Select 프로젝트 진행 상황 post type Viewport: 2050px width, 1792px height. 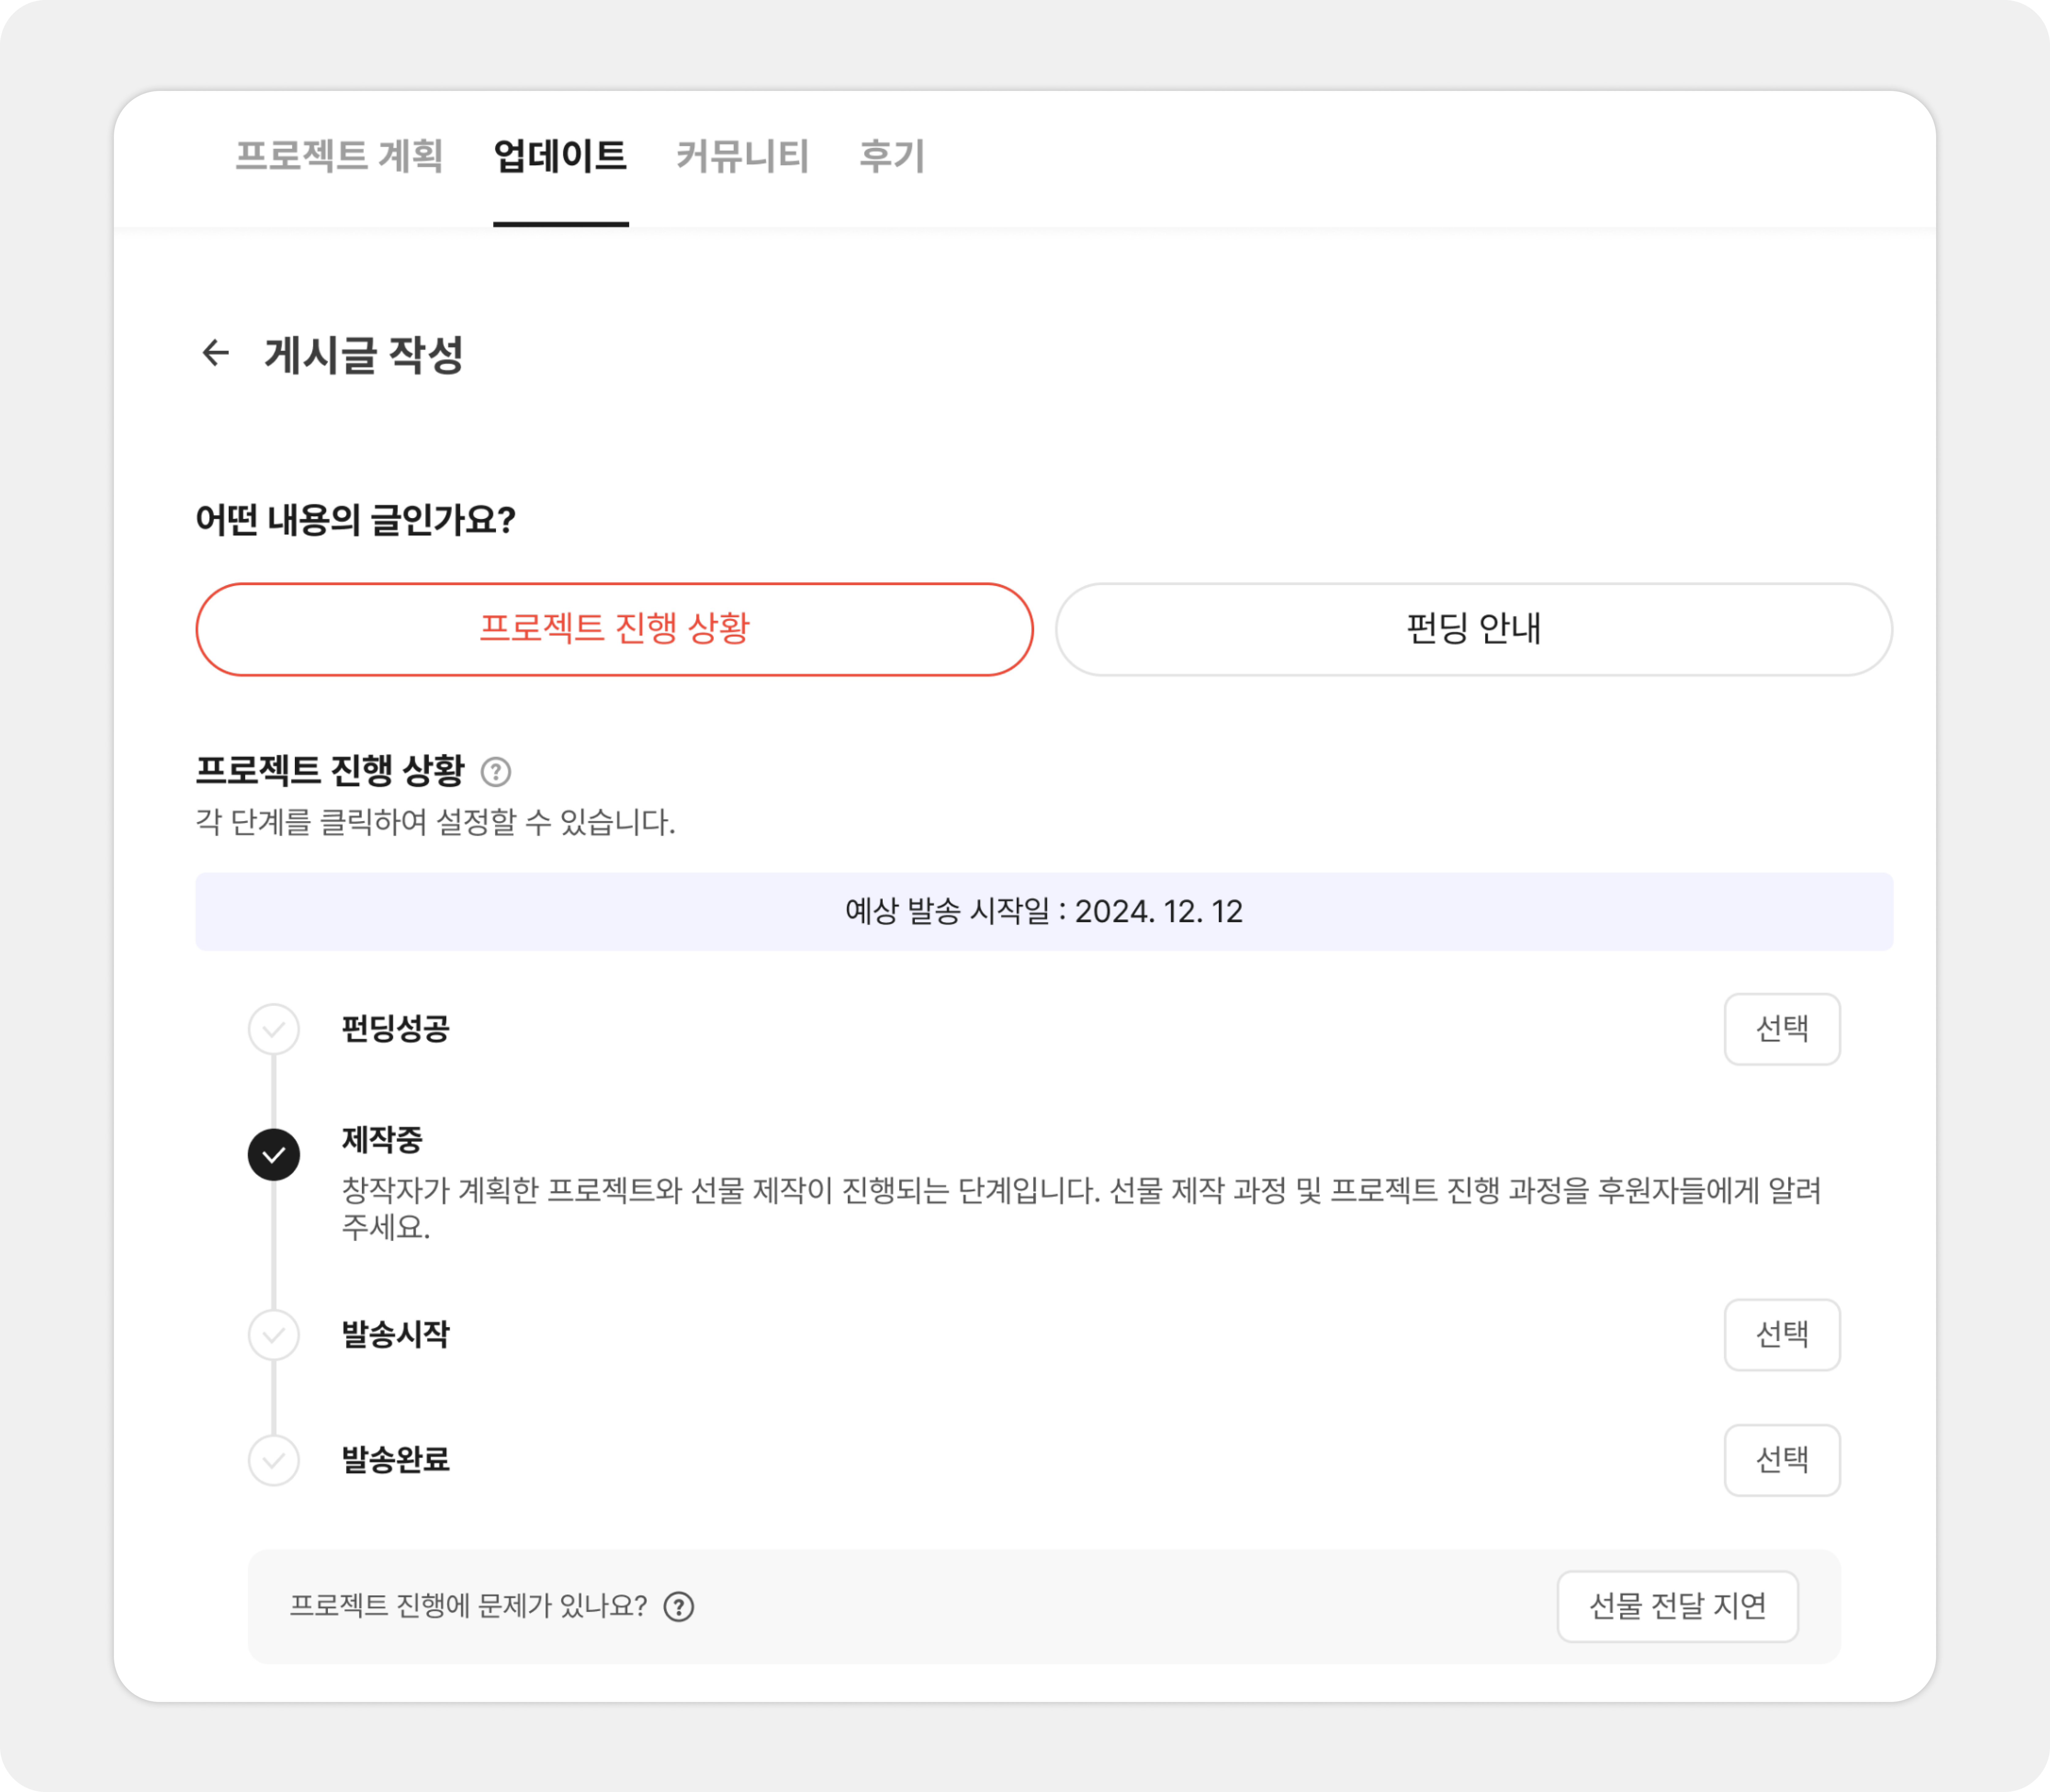point(614,629)
